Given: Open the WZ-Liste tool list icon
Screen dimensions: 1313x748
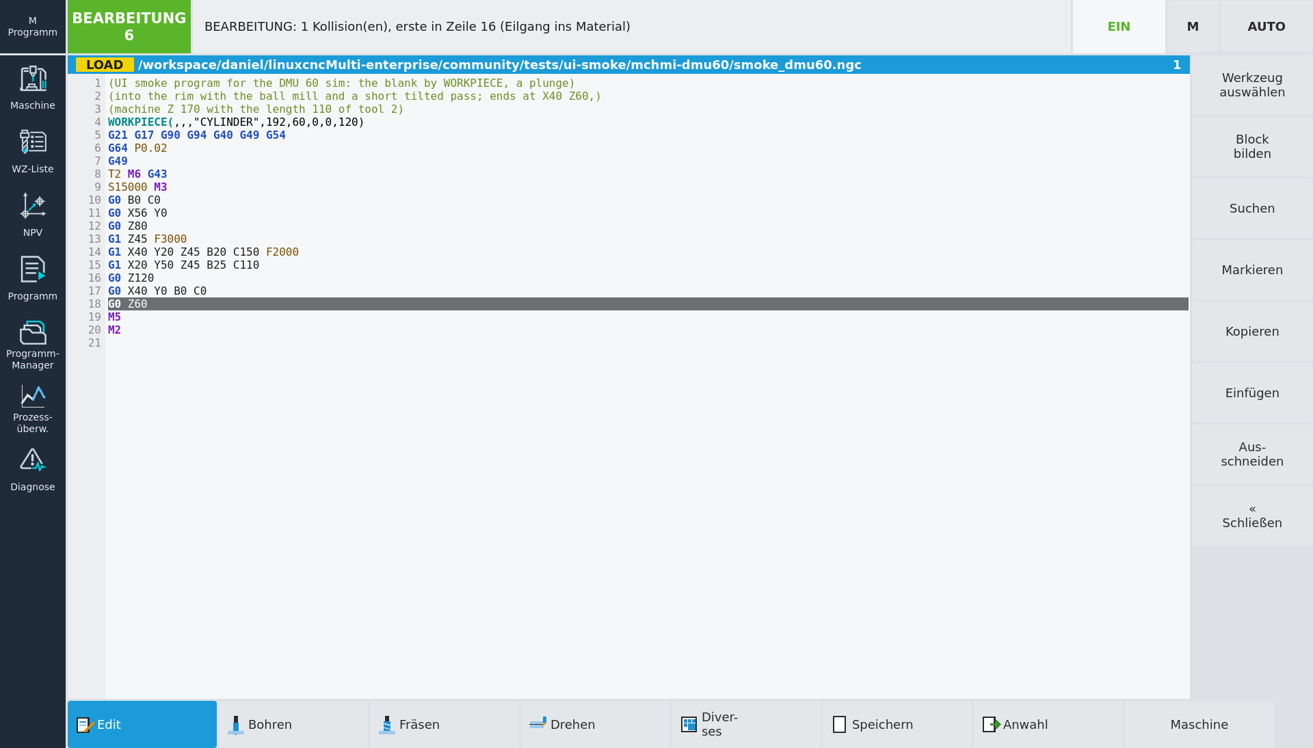Looking at the screenshot, I should tap(33, 151).
